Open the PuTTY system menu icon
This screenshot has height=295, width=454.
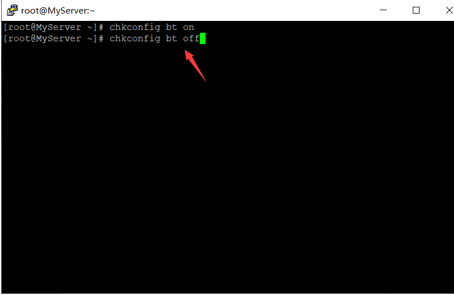click(12, 10)
